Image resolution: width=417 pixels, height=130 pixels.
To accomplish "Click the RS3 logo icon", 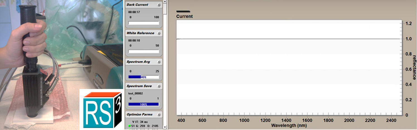I will coord(101,109).
